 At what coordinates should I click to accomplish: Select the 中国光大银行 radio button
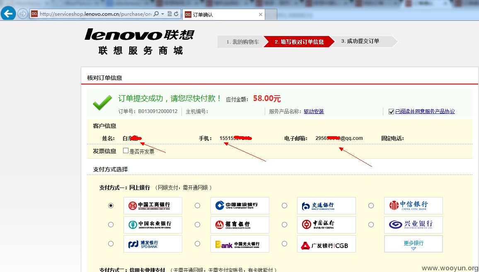[197, 243]
